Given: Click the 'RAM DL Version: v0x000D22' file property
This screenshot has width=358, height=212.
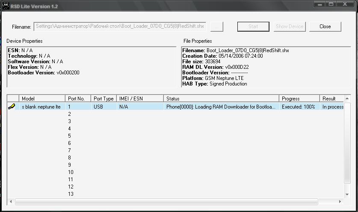Looking at the screenshot, I should coord(216,67).
